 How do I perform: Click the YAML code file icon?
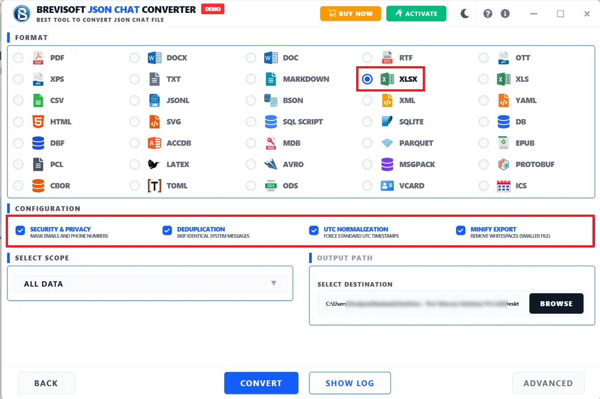click(504, 100)
